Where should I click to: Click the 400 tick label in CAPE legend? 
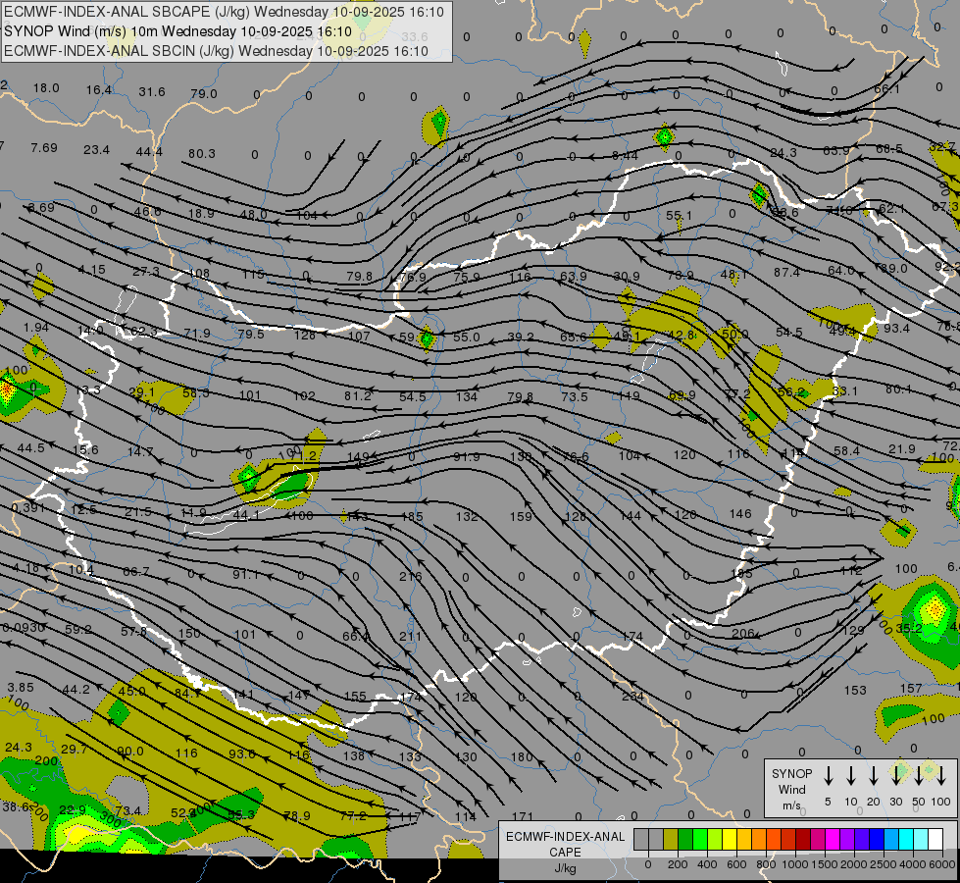(x=707, y=864)
